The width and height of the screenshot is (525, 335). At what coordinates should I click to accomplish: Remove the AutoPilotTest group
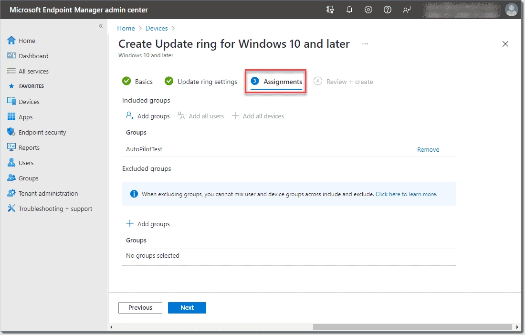point(428,149)
